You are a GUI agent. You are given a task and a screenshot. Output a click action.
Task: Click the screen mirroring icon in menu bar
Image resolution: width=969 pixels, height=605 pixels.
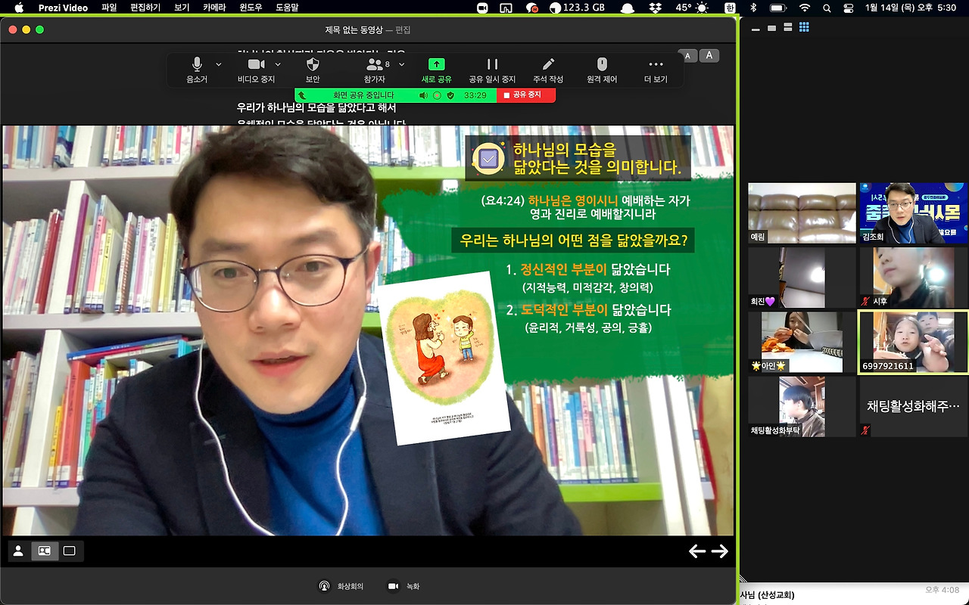pos(506,8)
